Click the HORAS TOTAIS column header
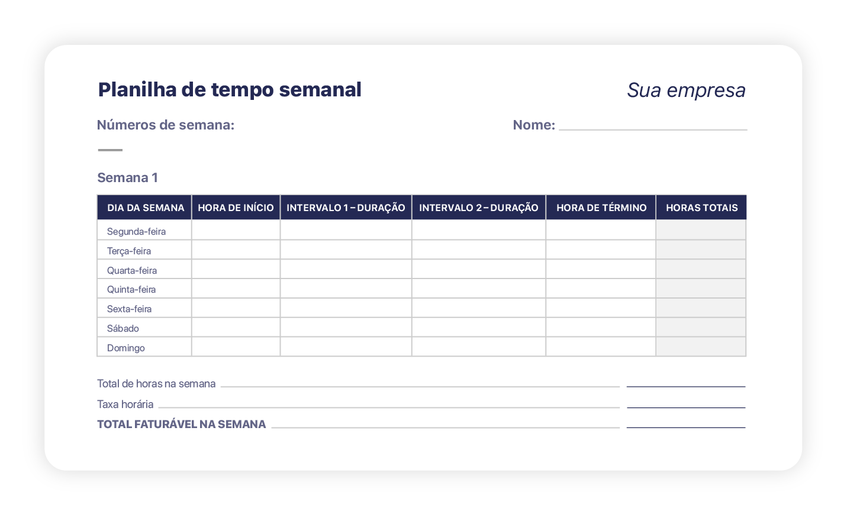 pos(701,208)
